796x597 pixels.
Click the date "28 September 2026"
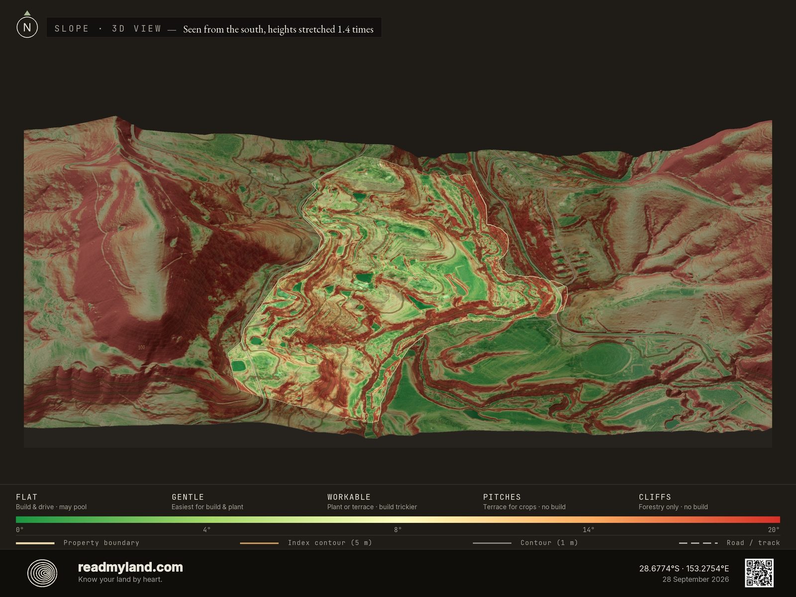(x=696, y=579)
